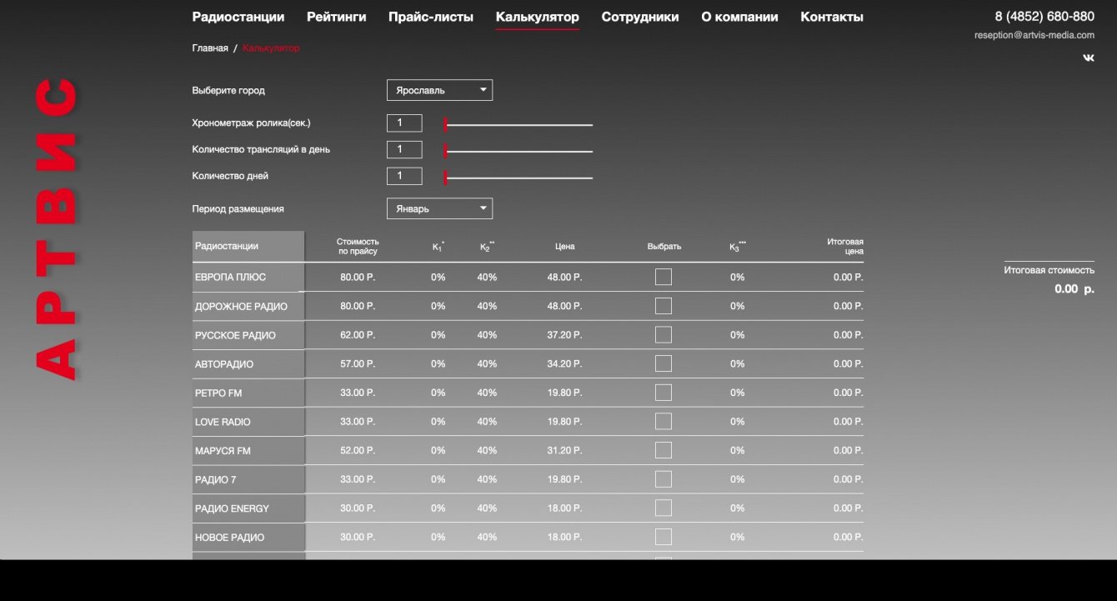Open the Прайс-листы page

click(x=431, y=17)
